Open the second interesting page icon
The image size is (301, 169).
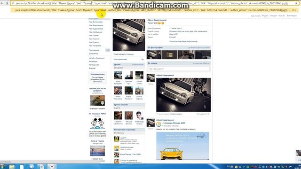[x=117, y=148]
